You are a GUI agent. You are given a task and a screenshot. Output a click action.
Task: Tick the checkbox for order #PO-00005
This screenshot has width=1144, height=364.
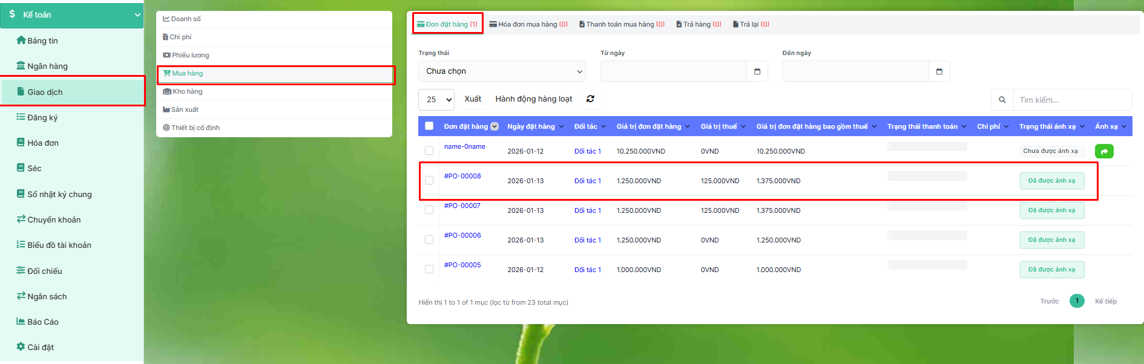pos(429,269)
